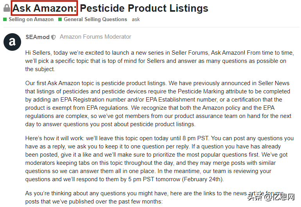The height and width of the screenshot is (207, 301).
Task: Click the paragraph starting 'Here's how it will work'
Action: pyautogui.click(x=159, y=159)
